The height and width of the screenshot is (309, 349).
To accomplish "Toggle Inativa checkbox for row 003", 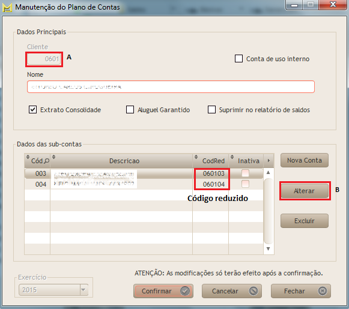I will click(245, 173).
